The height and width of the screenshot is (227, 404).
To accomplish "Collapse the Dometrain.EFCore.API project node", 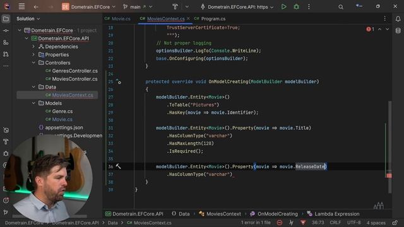I will 27,38.
